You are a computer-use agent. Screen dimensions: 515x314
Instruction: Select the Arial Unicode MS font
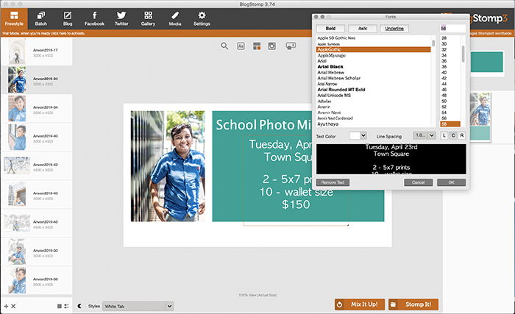pos(374,96)
